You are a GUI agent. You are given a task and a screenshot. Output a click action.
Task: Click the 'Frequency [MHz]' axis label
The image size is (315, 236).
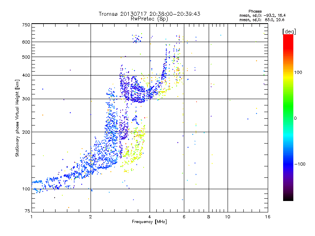point(149,222)
